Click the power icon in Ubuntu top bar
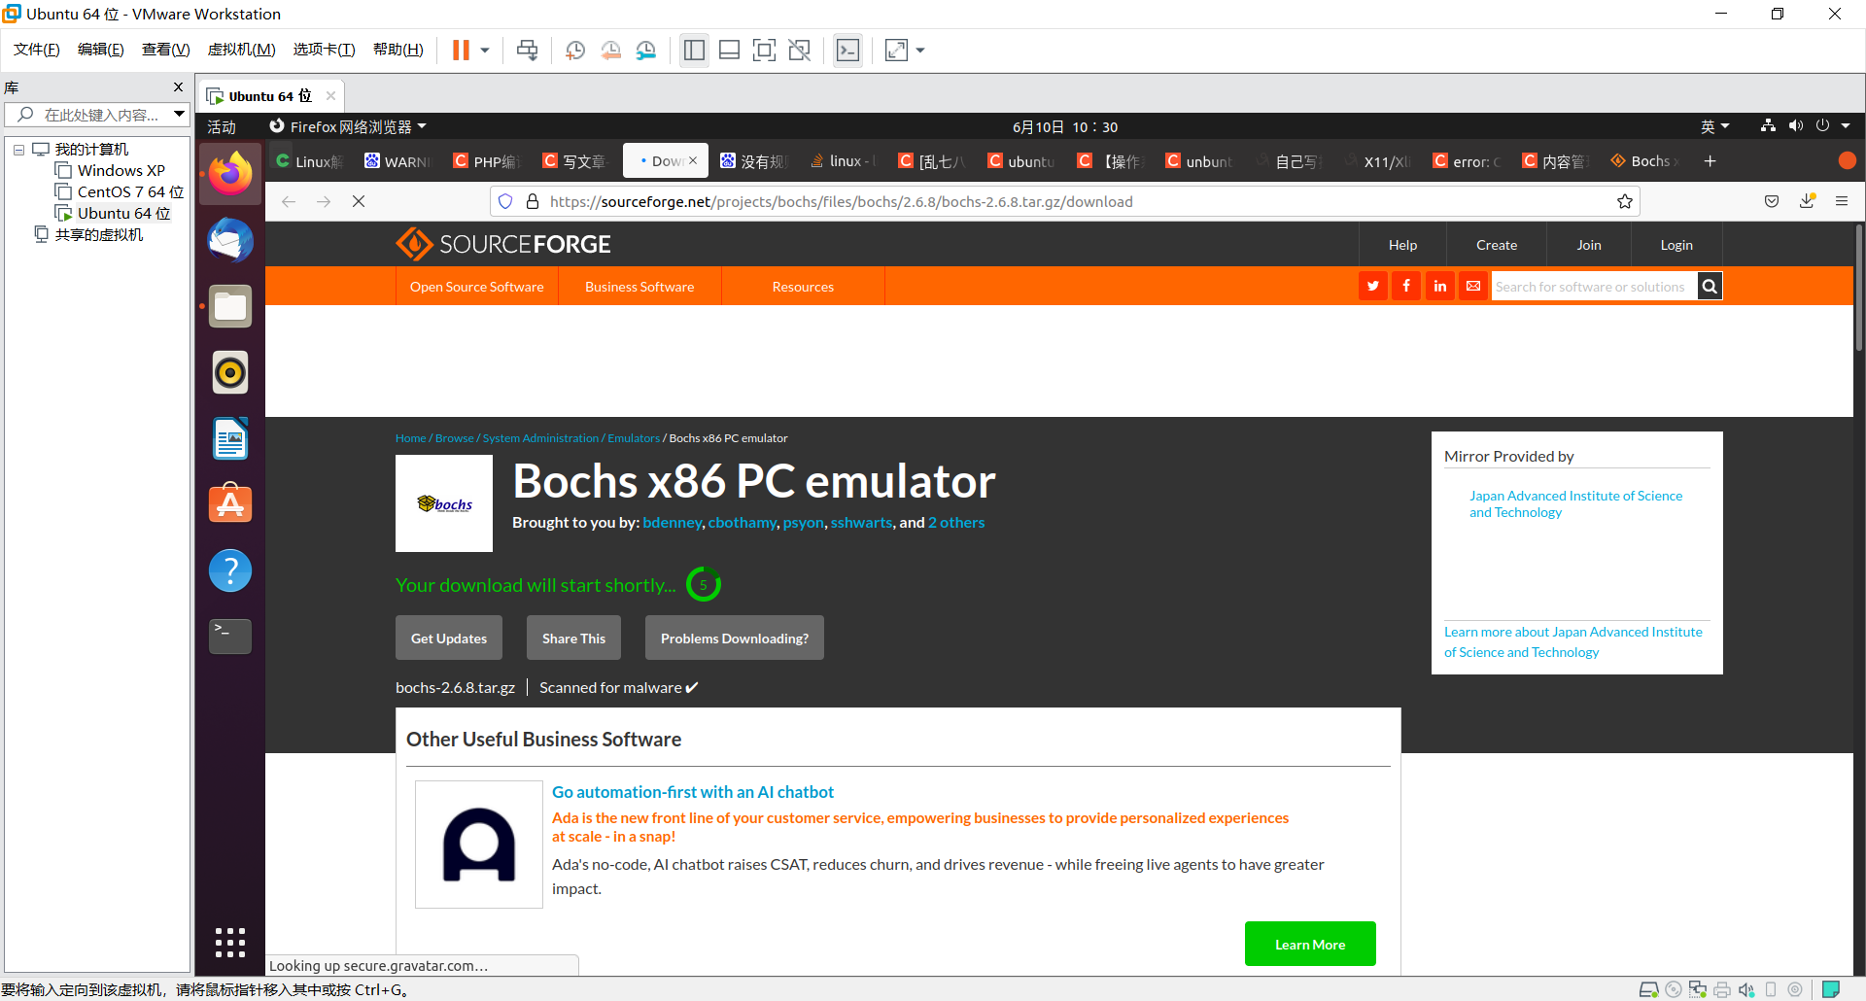This screenshot has height=1001, width=1866. [x=1822, y=126]
